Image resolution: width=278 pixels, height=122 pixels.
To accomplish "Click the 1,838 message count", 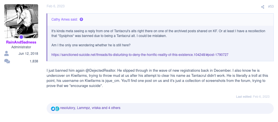I will pos(34,61).
